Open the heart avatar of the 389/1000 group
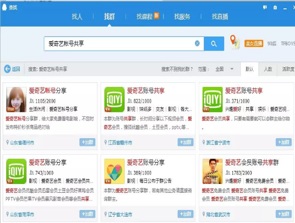 [114, 171]
